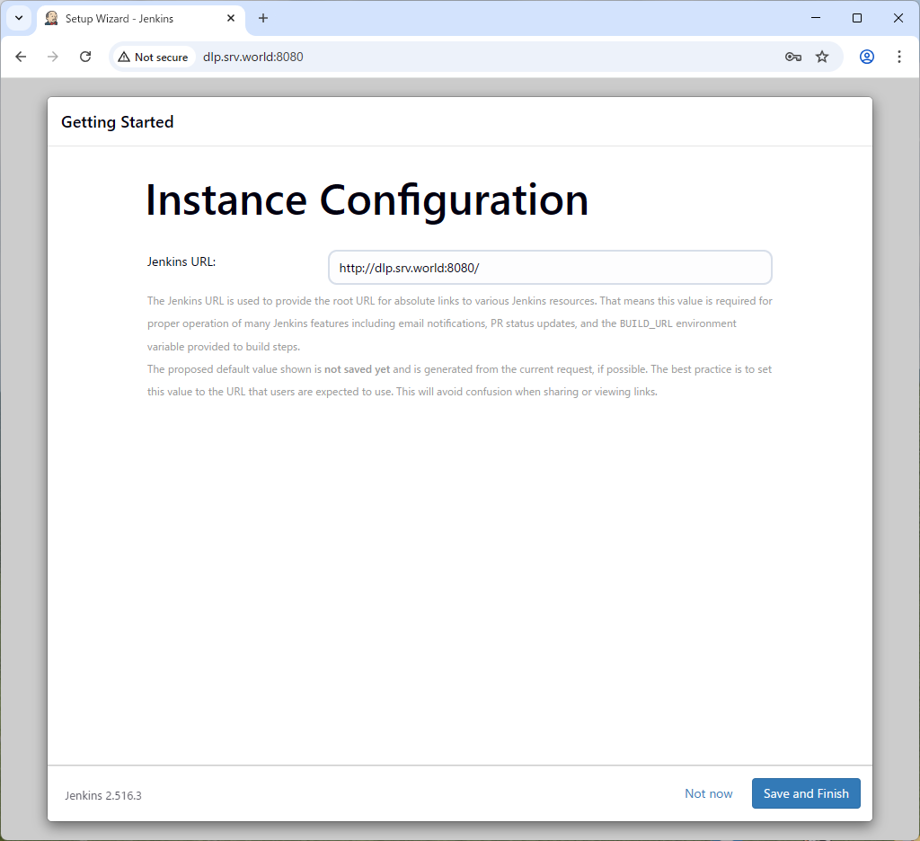Bookmark the page using the star icon
Viewport: 920px width, 841px height.
[822, 57]
